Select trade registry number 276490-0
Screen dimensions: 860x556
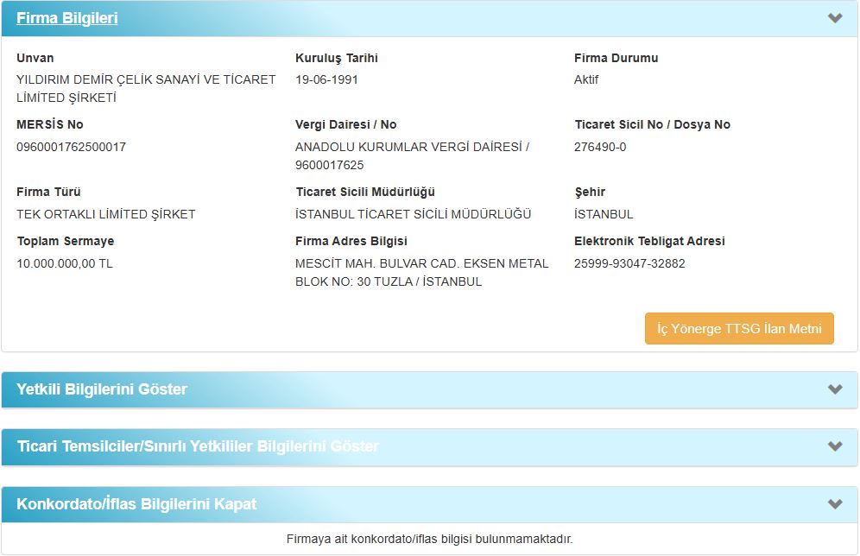600,147
